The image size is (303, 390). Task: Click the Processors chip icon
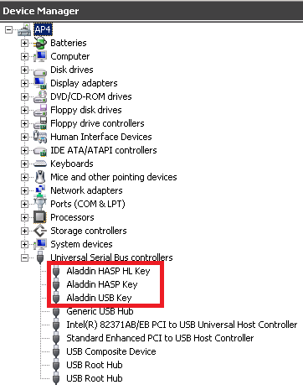(40, 217)
